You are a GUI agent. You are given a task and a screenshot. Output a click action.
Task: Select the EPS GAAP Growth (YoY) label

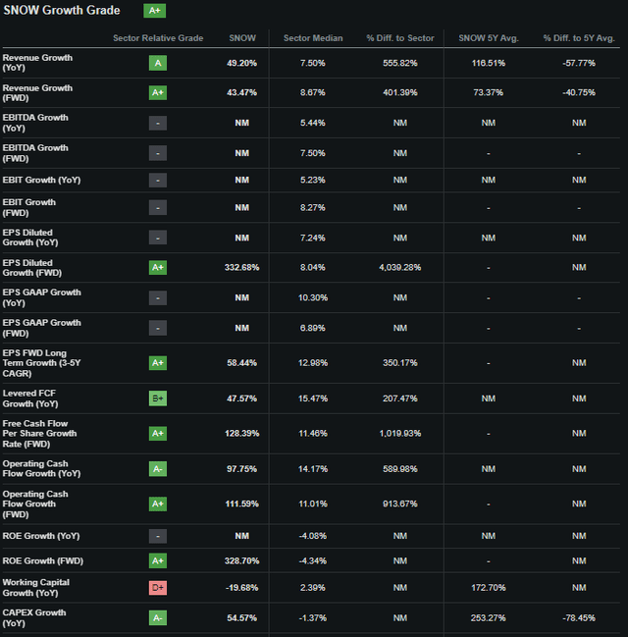click(x=42, y=297)
